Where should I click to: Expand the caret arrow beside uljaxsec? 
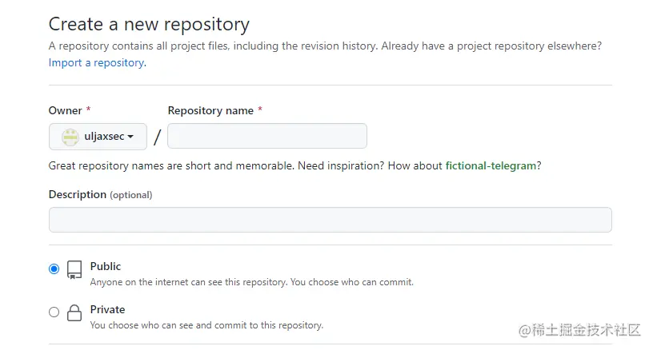(x=130, y=137)
